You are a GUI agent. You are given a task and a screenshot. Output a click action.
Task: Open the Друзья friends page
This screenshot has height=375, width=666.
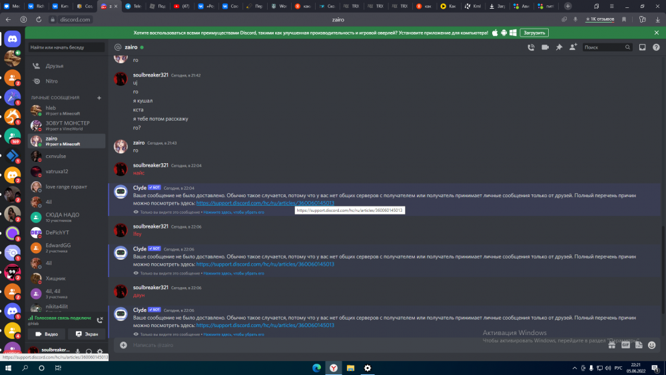(x=67, y=66)
